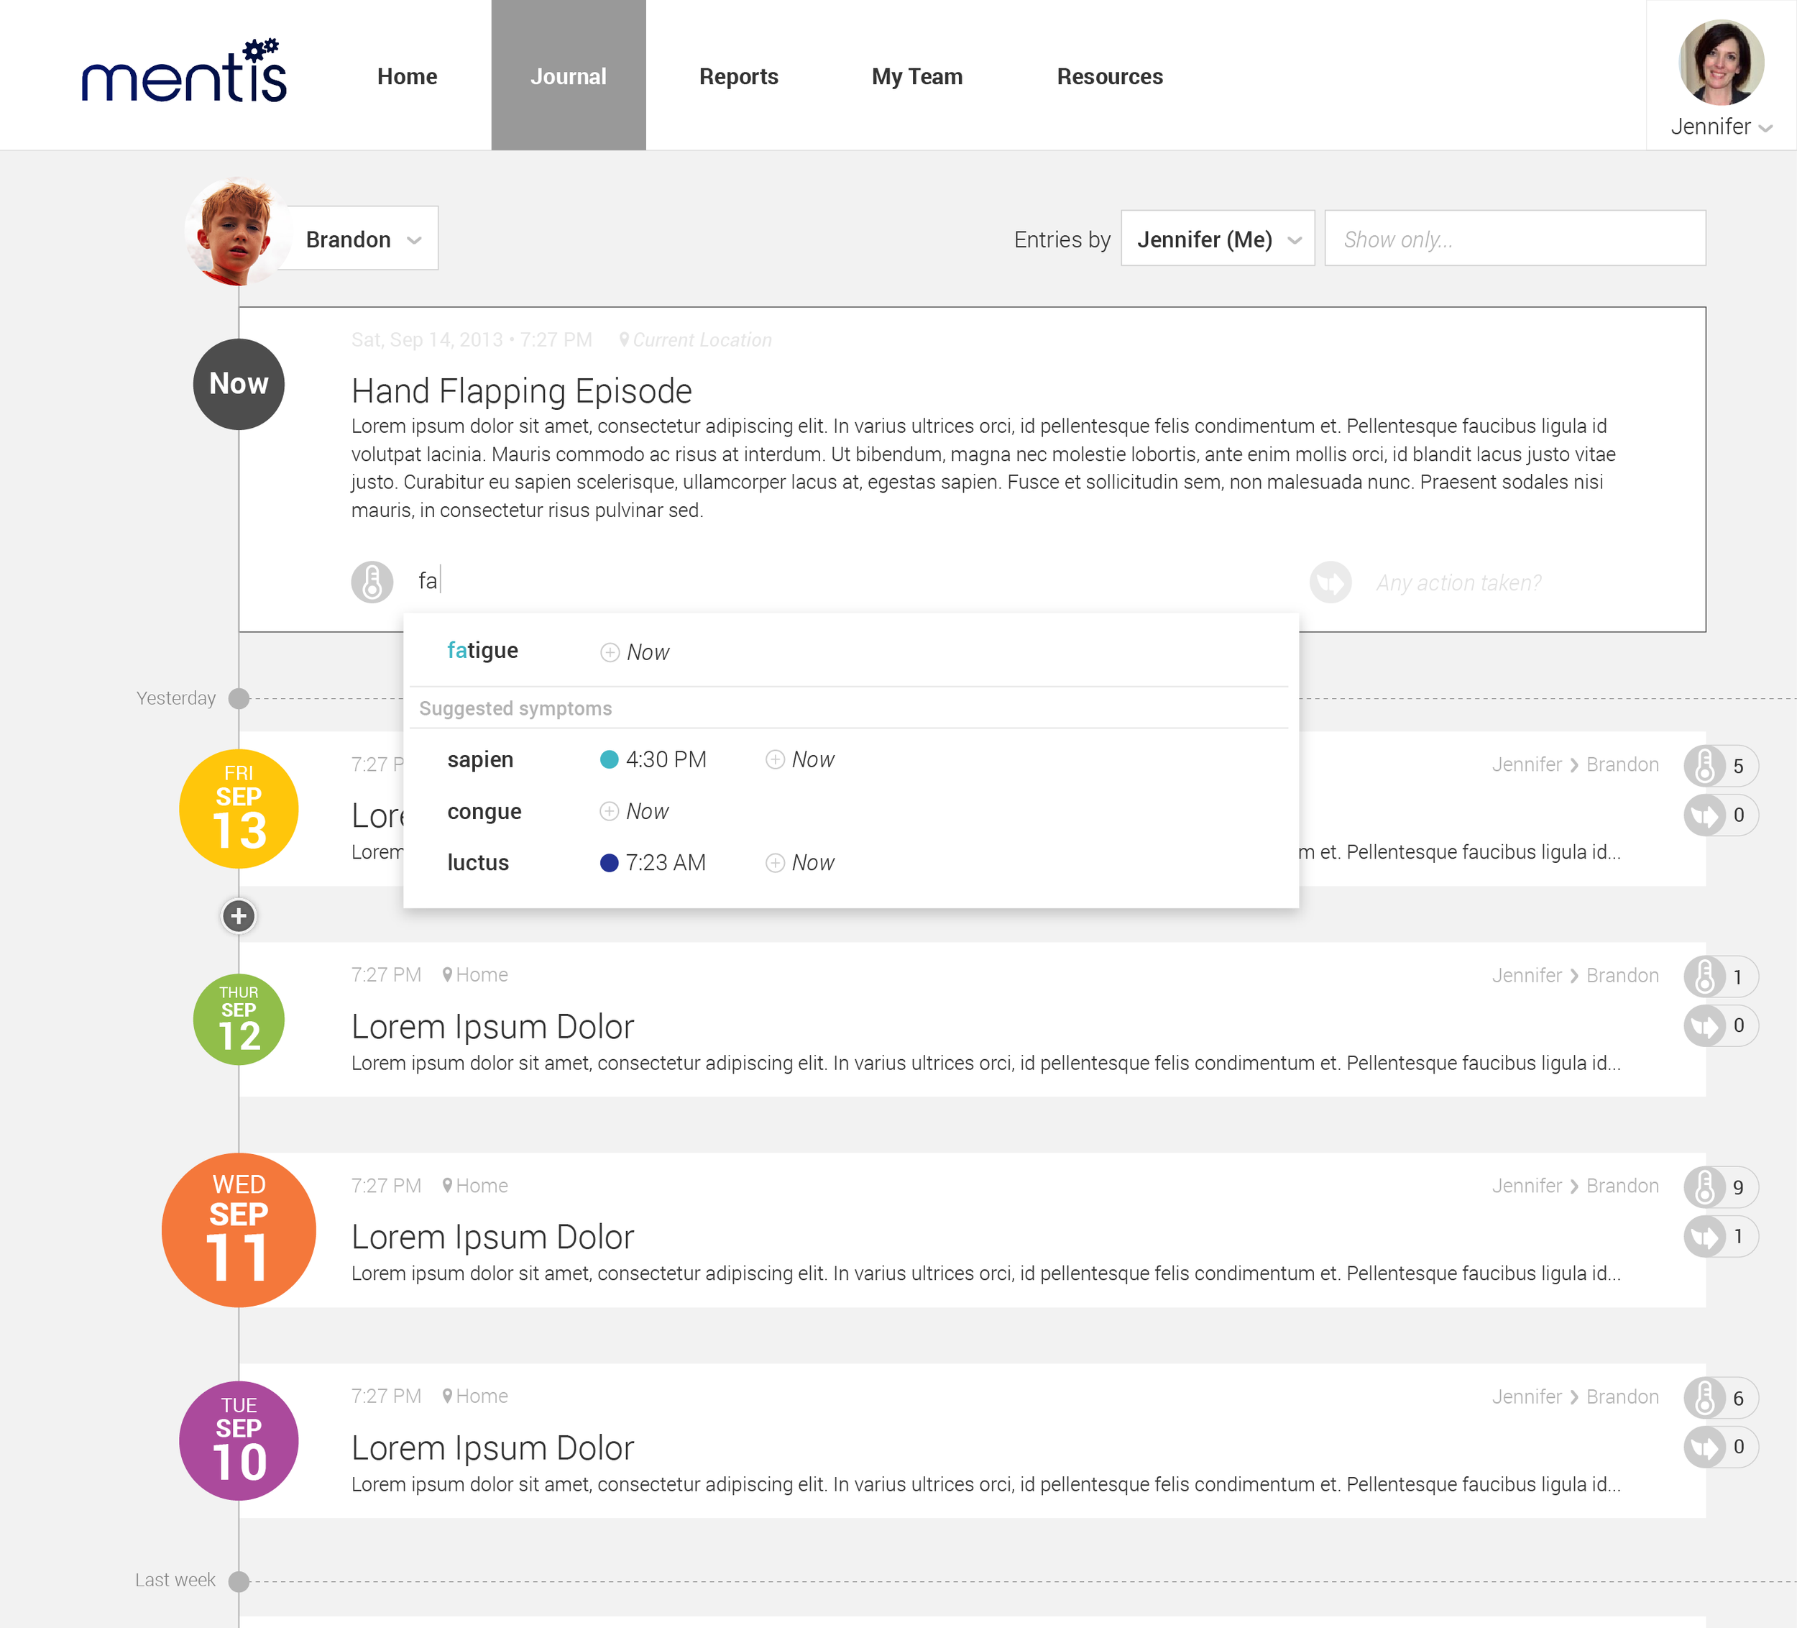Open the Journal tab

coord(568,75)
